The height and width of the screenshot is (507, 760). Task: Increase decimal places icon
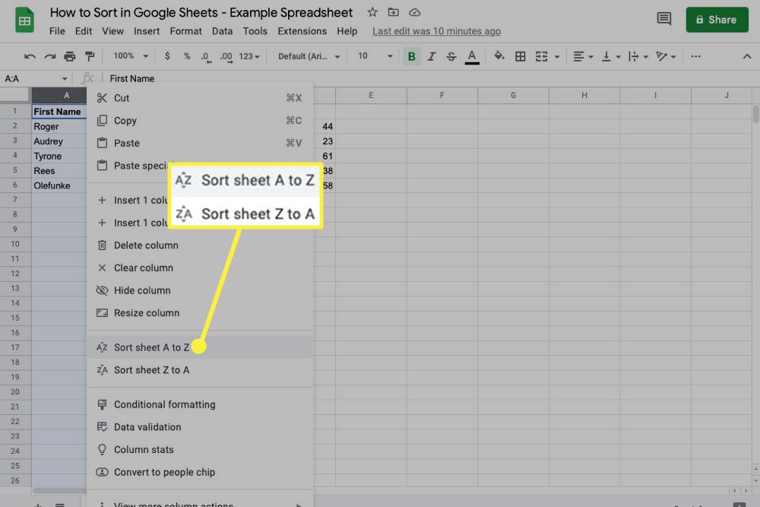(226, 57)
